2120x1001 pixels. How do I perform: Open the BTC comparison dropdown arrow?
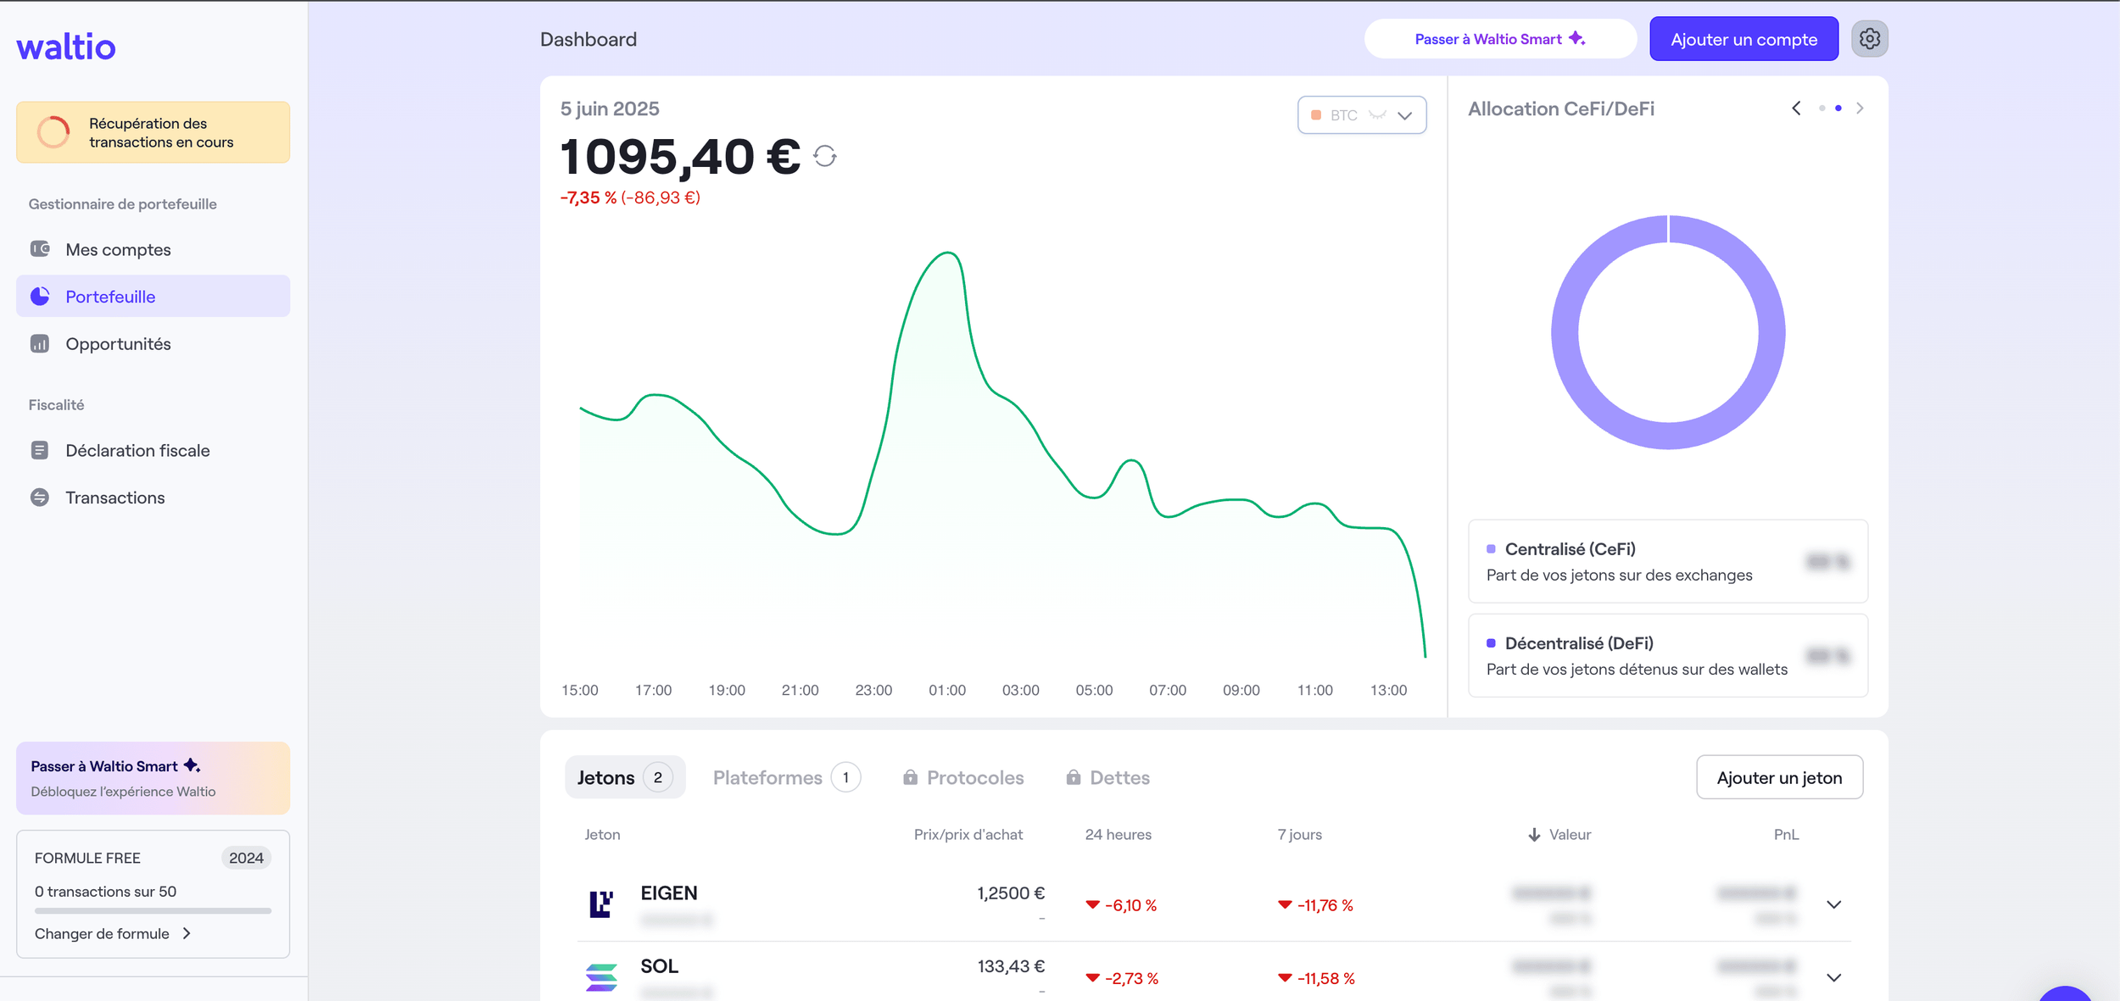(x=1405, y=116)
